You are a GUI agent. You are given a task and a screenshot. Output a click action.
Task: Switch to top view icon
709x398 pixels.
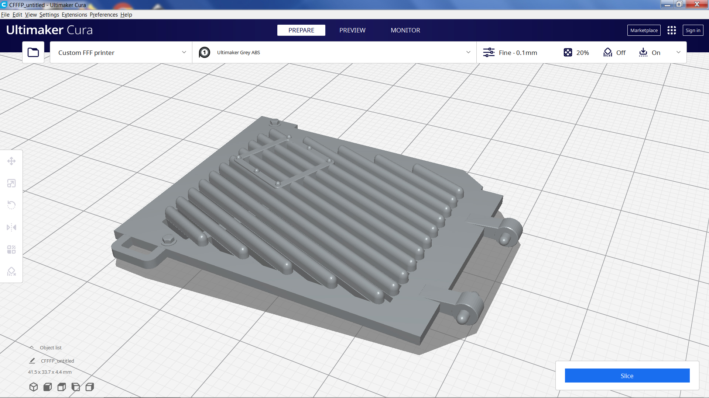(x=62, y=387)
